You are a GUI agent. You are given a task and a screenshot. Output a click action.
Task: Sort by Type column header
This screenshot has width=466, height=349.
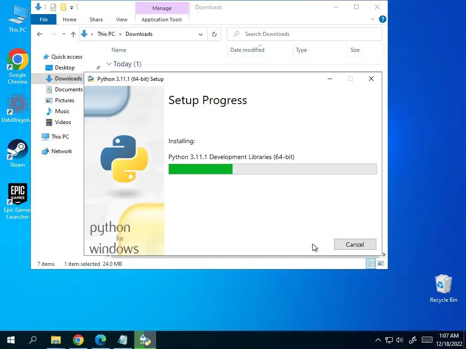coord(301,50)
